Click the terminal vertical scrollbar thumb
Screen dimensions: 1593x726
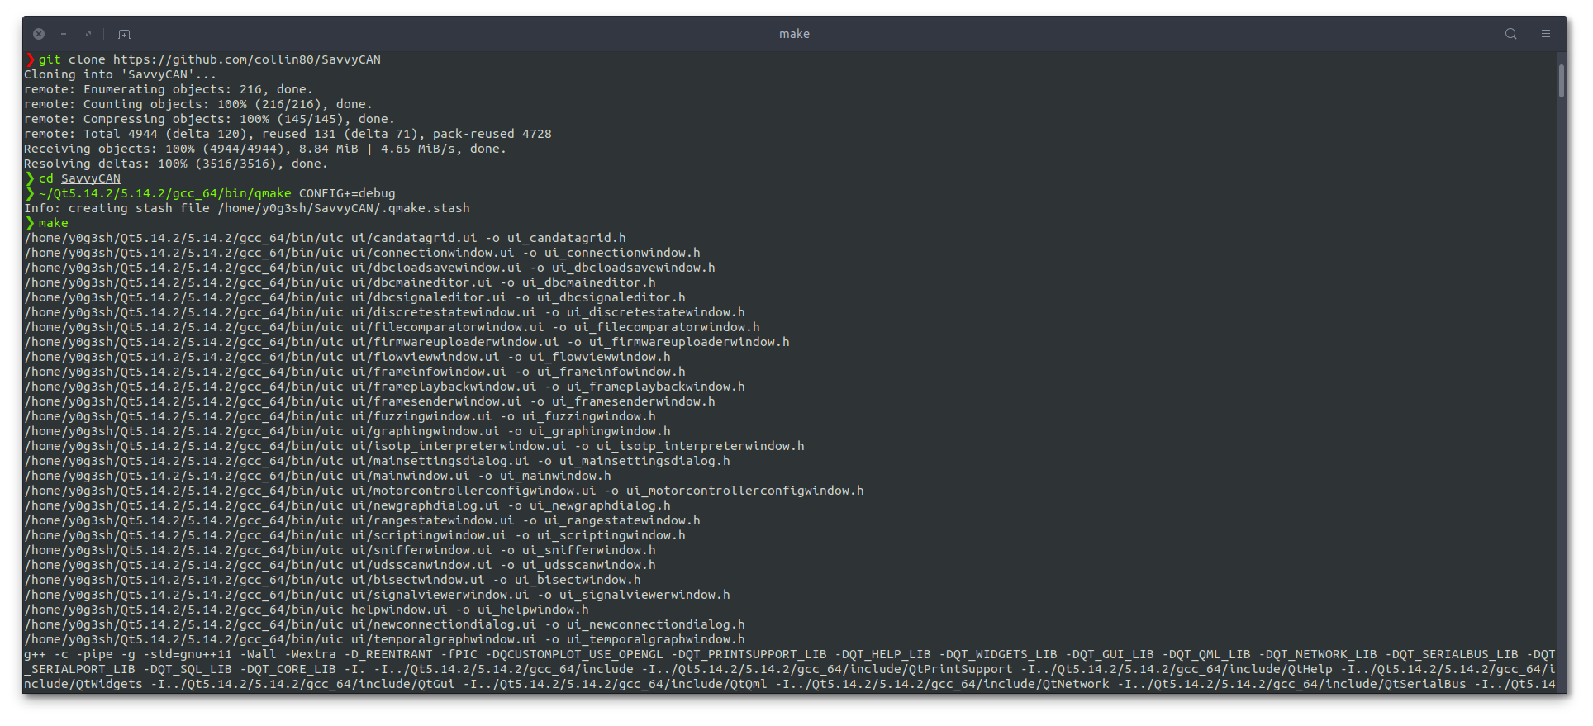1561,81
